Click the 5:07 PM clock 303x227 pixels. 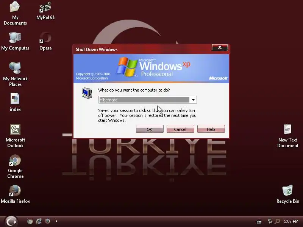(291, 221)
